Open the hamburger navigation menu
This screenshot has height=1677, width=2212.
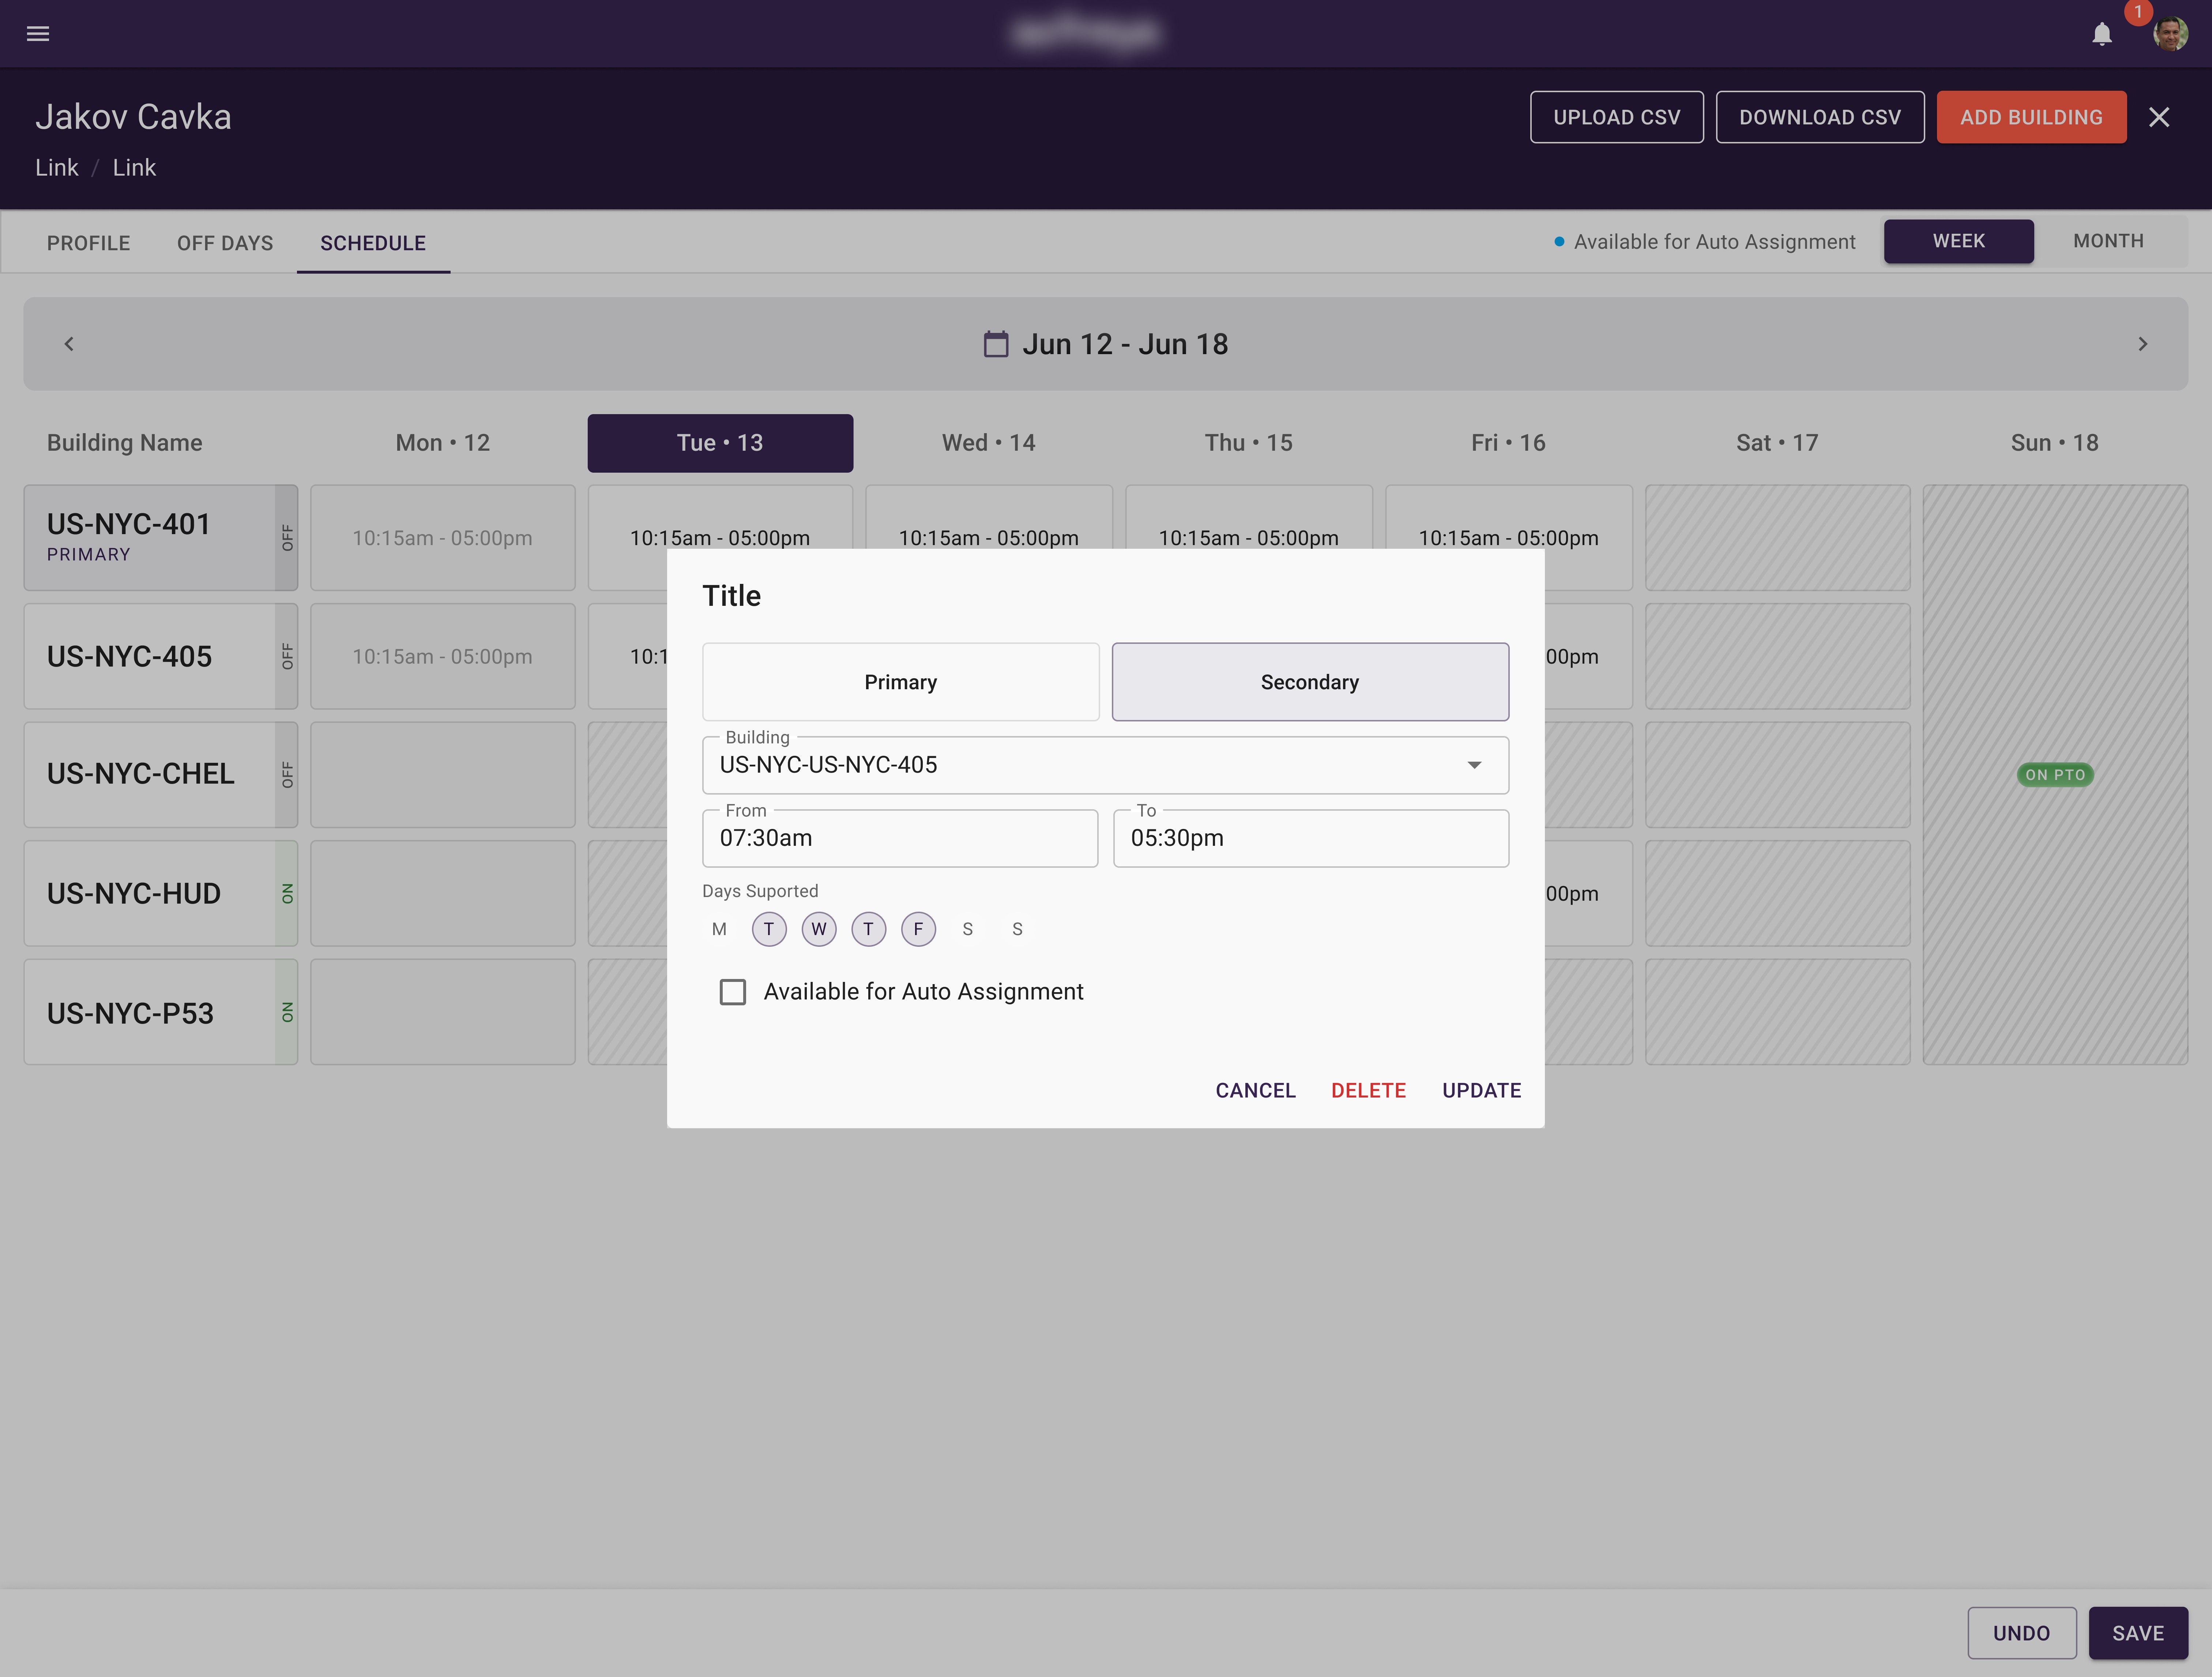(x=38, y=34)
